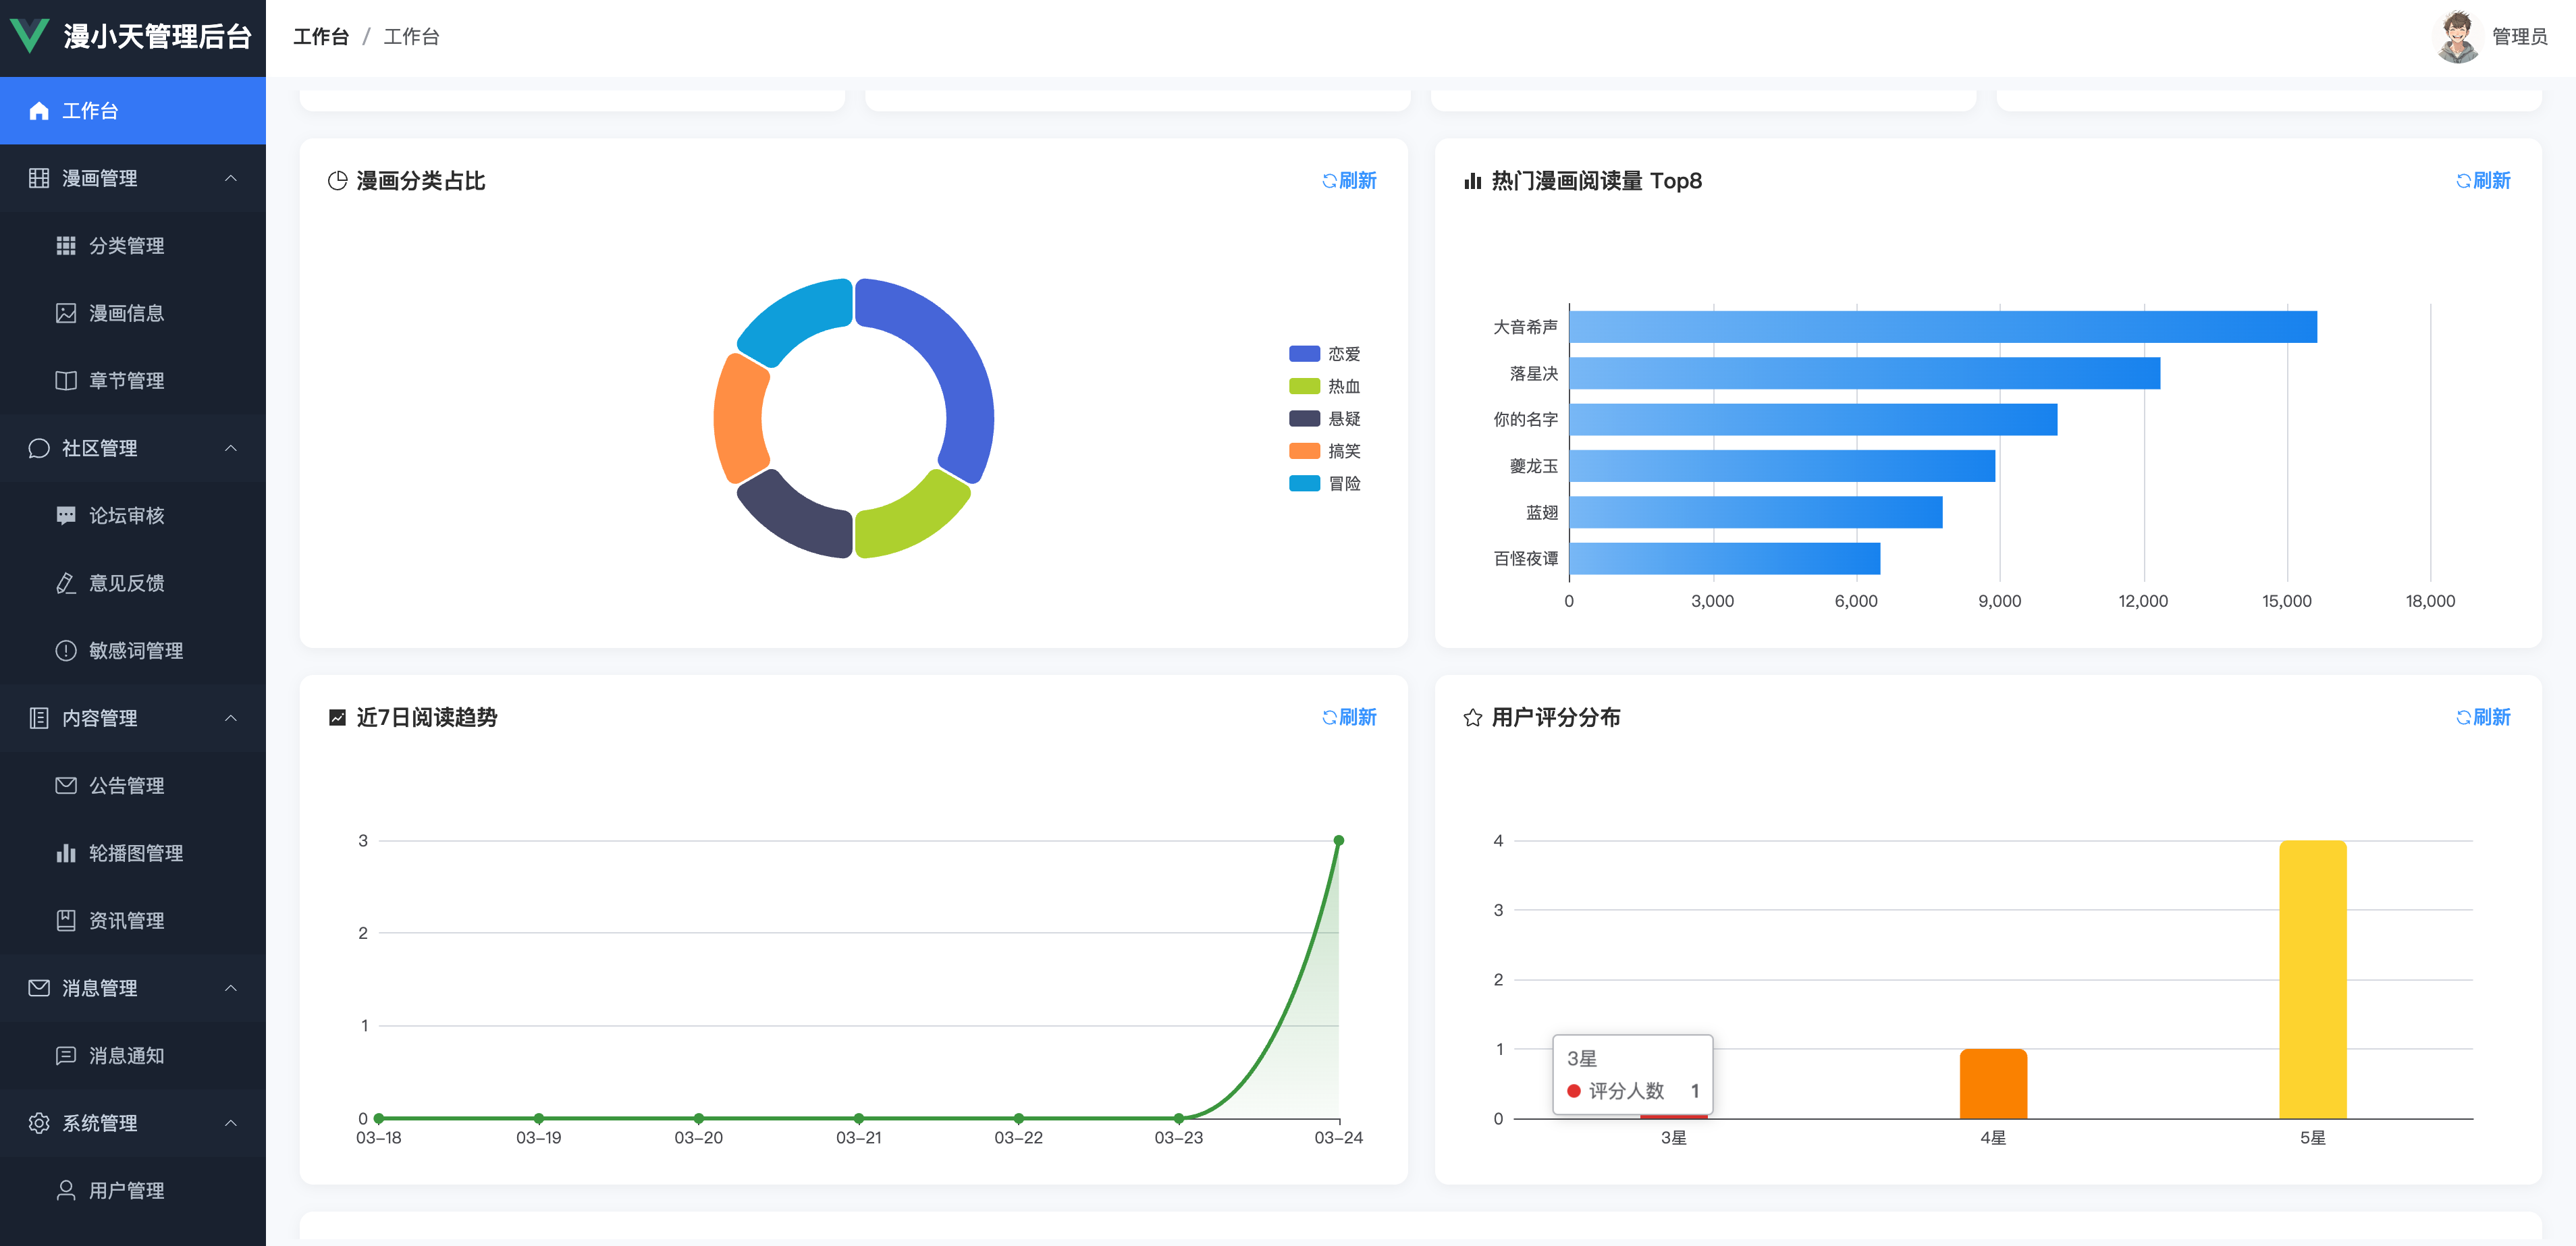Collapse the 社区管理 submenu
This screenshot has width=2576, height=1246.
coord(133,448)
